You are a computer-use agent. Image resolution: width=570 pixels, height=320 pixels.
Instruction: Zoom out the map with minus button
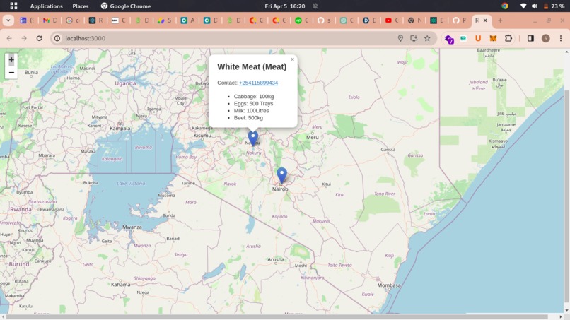pyautogui.click(x=11, y=73)
